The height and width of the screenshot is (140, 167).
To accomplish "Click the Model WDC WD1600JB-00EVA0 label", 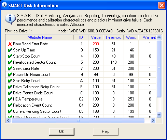I will (x=85, y=31).
